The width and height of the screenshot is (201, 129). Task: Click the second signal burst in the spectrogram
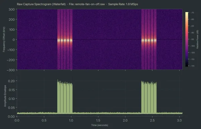point(149,39)
